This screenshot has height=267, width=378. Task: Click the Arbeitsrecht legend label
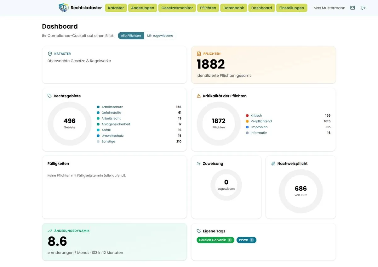pos(111,119)
